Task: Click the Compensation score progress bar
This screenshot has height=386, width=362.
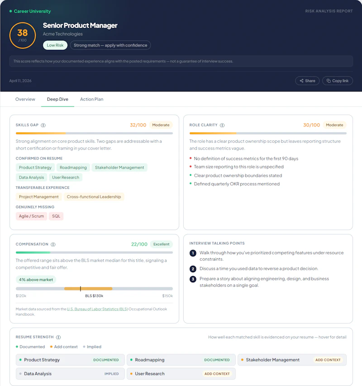Action: [x=94, y=252]
